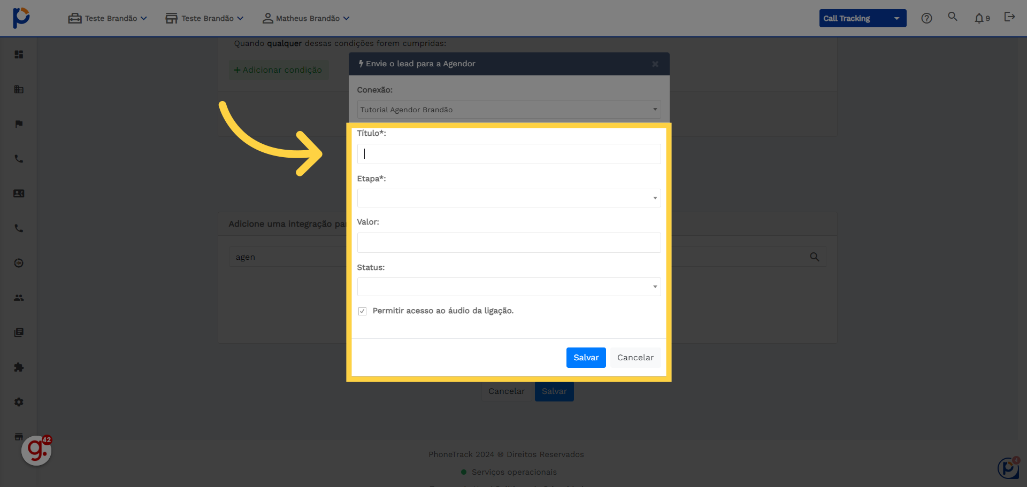Focus the Valor input field

pos(509,243)
